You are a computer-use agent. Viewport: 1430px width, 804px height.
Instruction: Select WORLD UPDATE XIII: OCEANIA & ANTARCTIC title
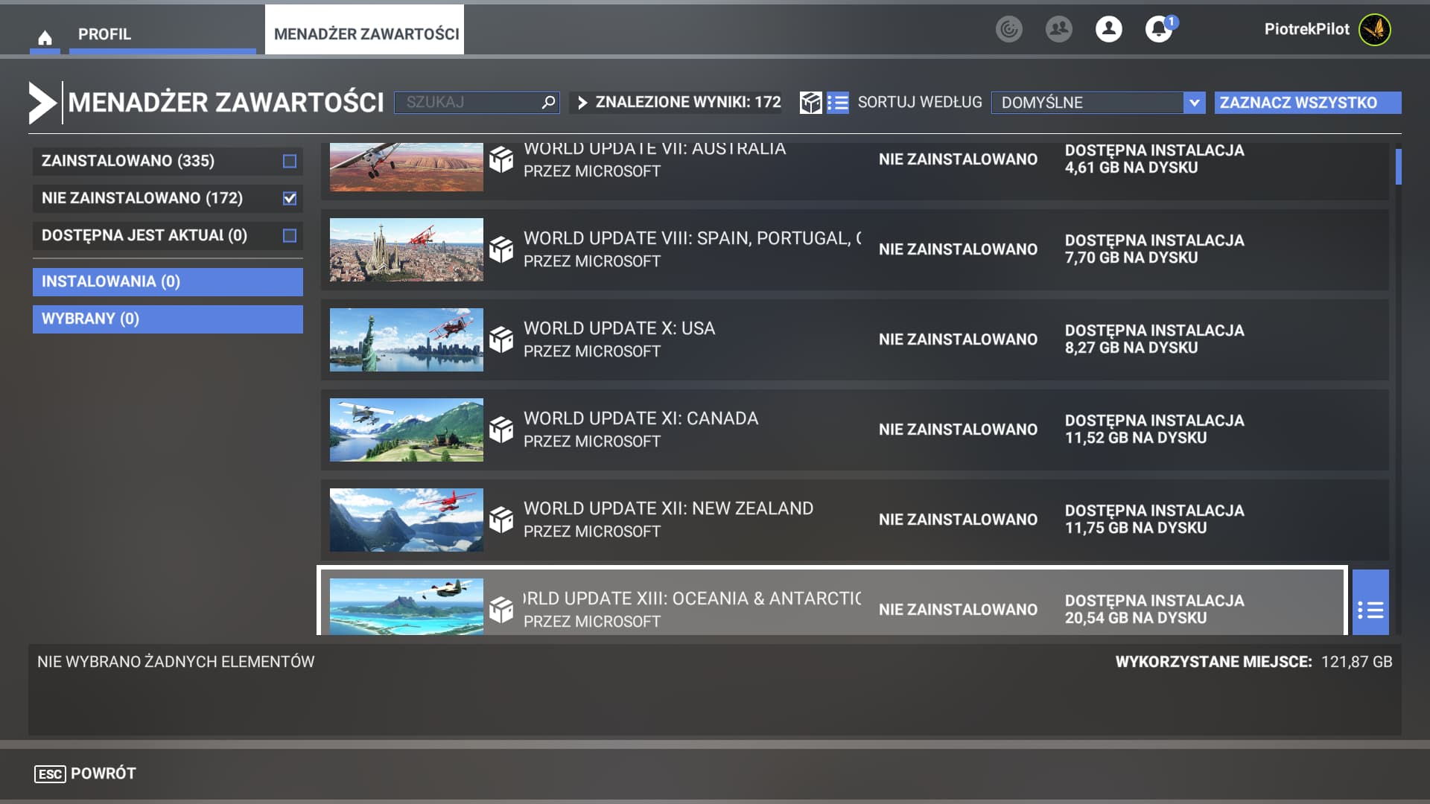click(x=693, y=599)
